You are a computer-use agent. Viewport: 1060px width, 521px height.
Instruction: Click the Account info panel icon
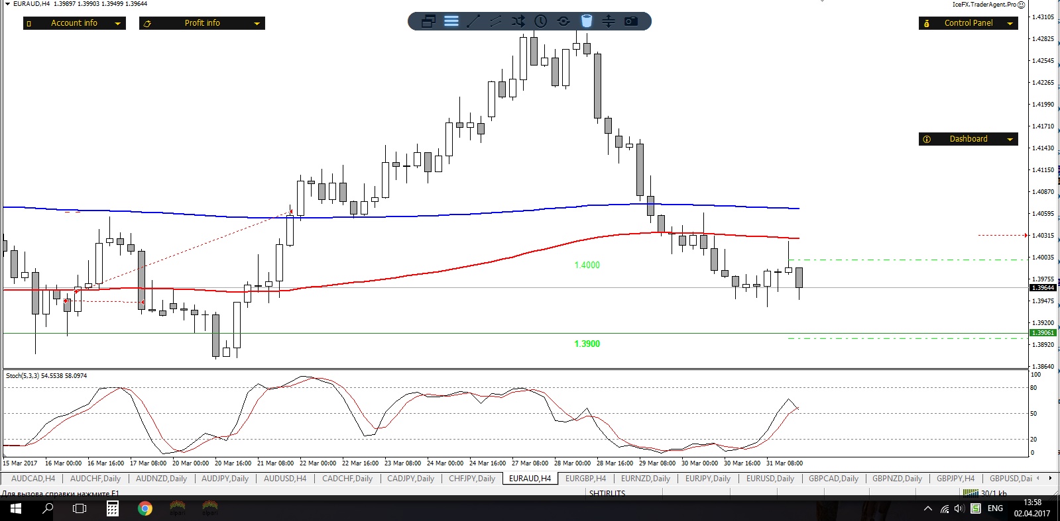click(x=29, y=24)
